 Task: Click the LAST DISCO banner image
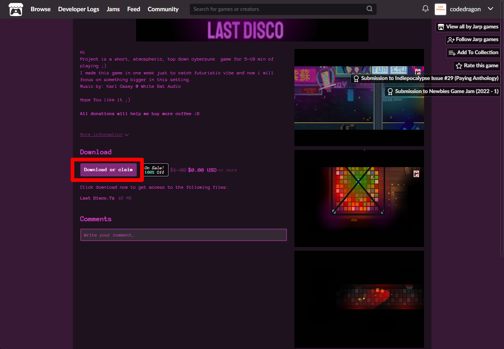pyautogui.click(x=252, y=30)
